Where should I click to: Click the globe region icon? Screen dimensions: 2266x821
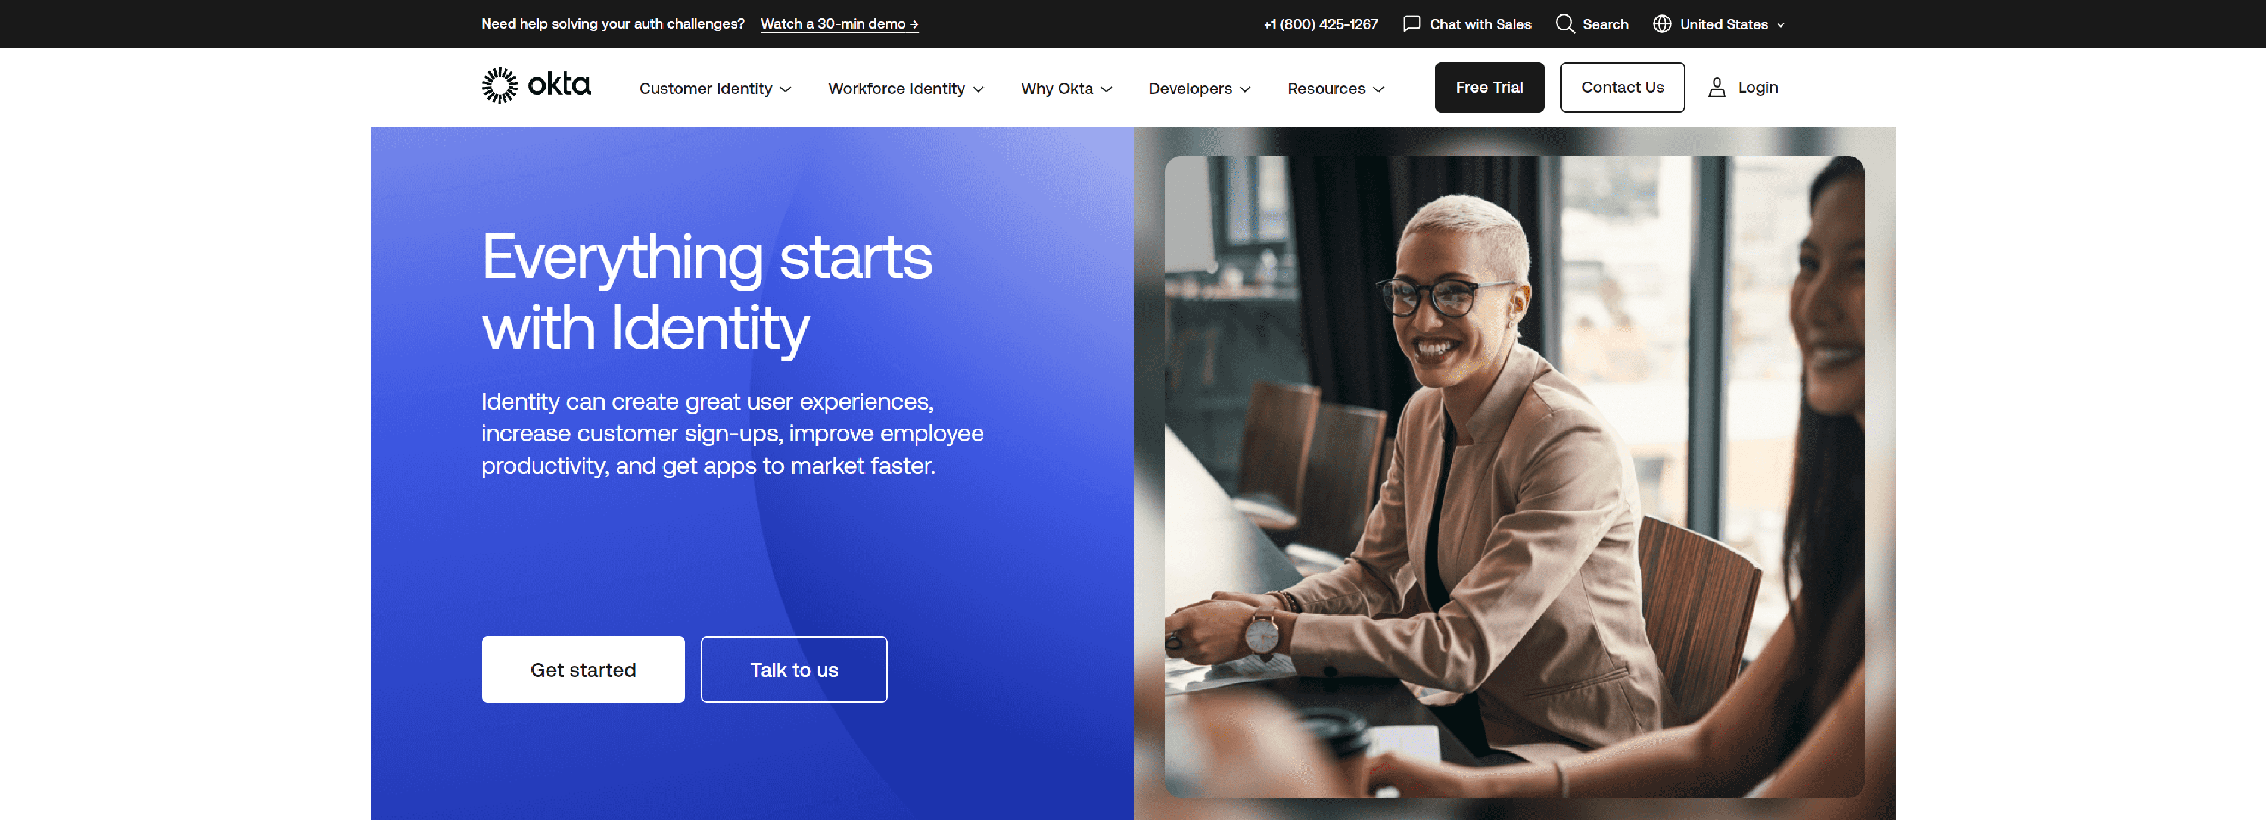(1662, 24)
